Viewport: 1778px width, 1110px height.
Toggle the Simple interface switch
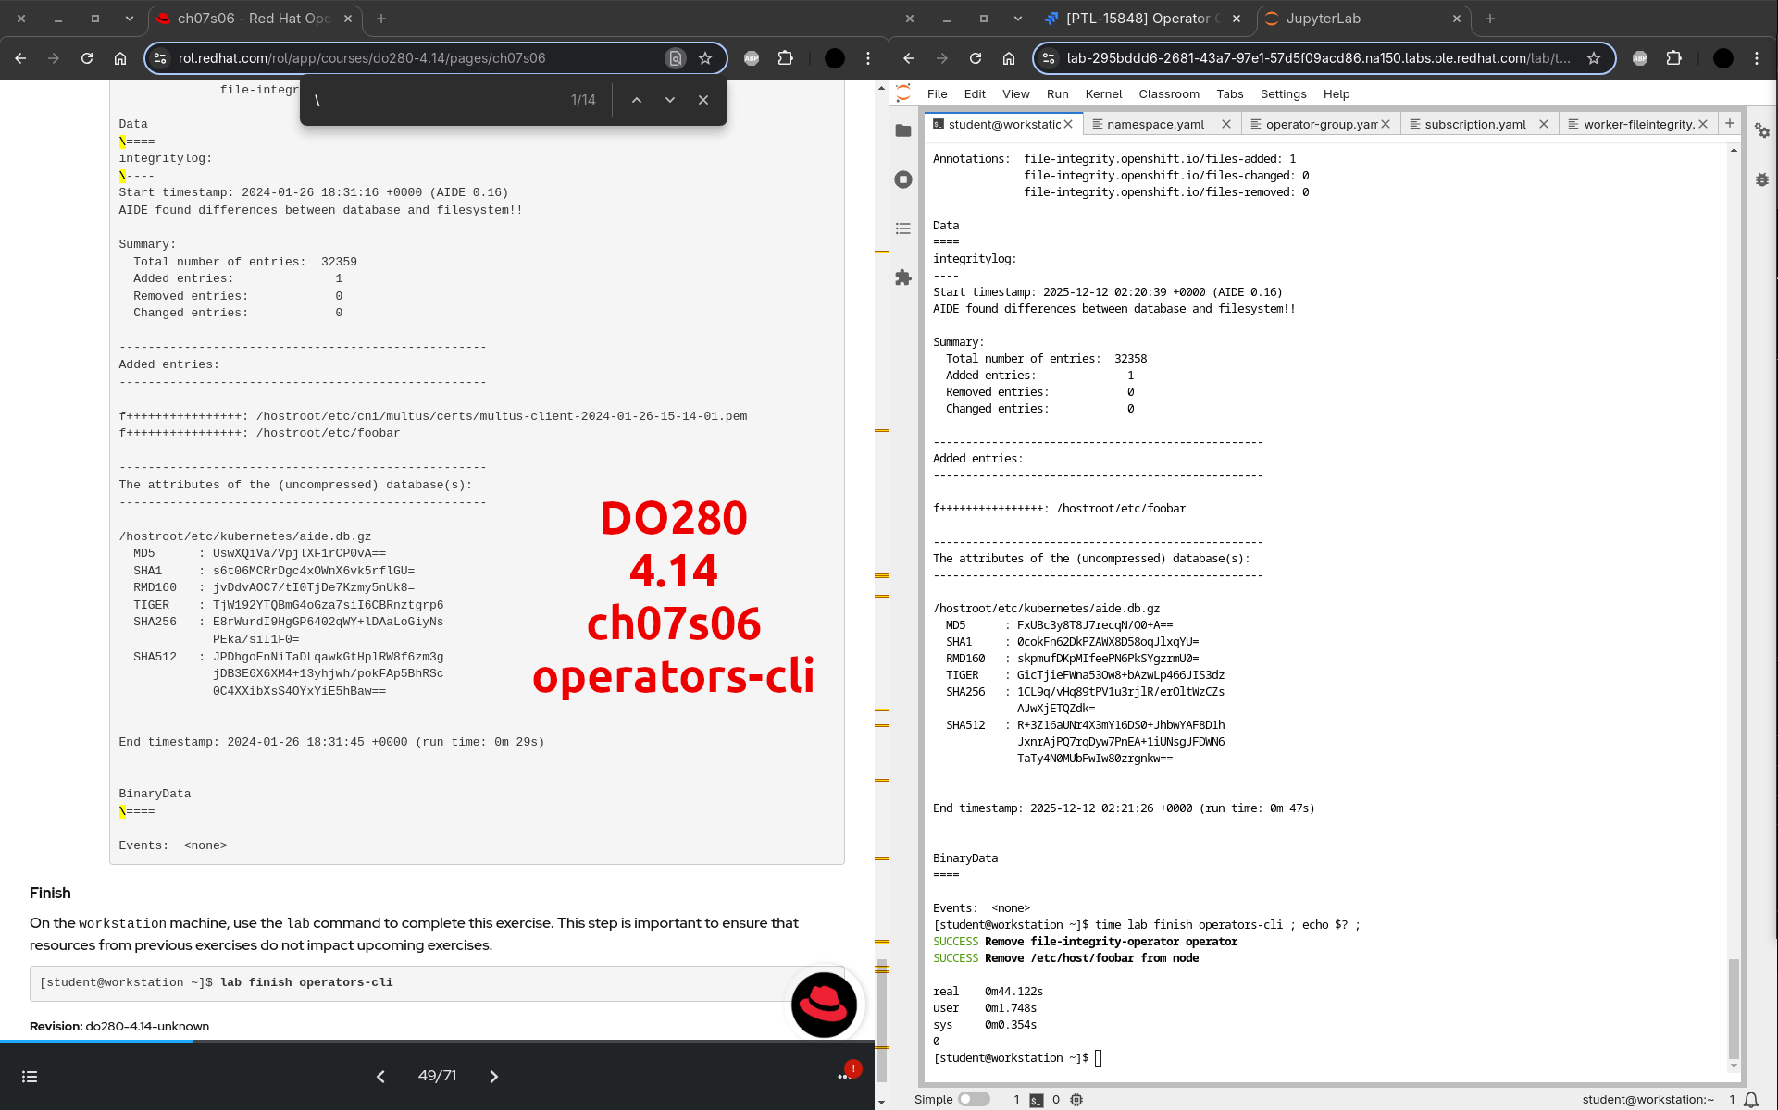(x=973, y=1099)
